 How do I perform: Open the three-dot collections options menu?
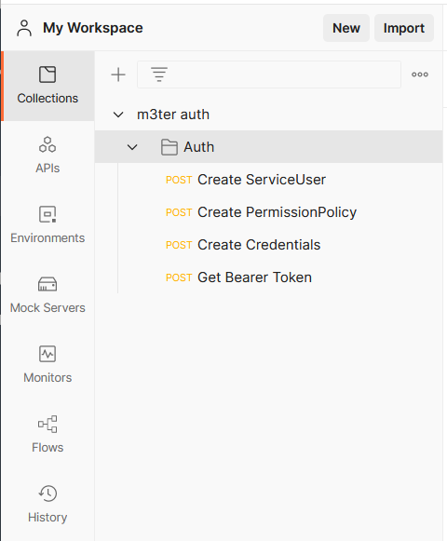click(420, 74)
